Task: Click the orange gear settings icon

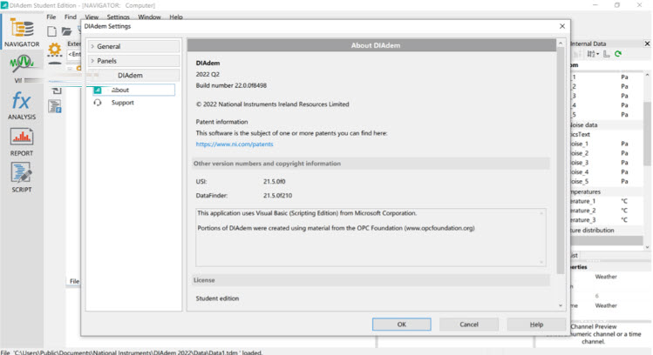Action: point(54,49)
